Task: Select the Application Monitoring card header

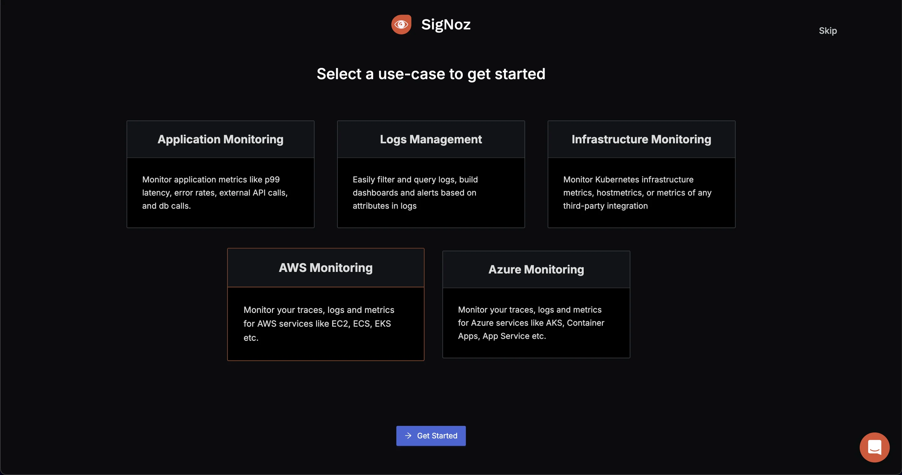Action: (x=220, y=139)
